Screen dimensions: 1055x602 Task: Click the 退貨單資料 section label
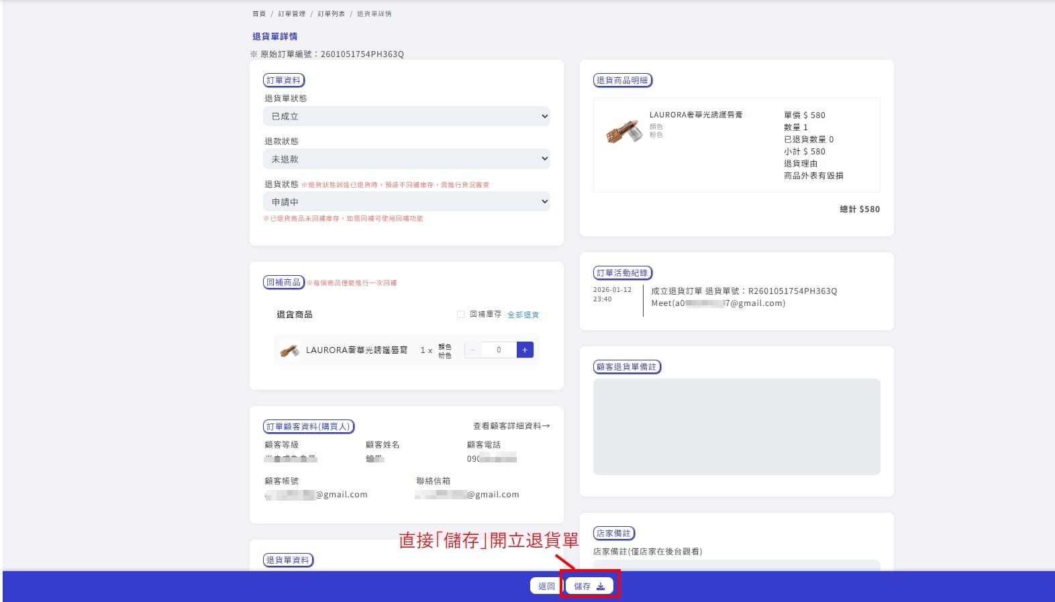coord(289,560)
